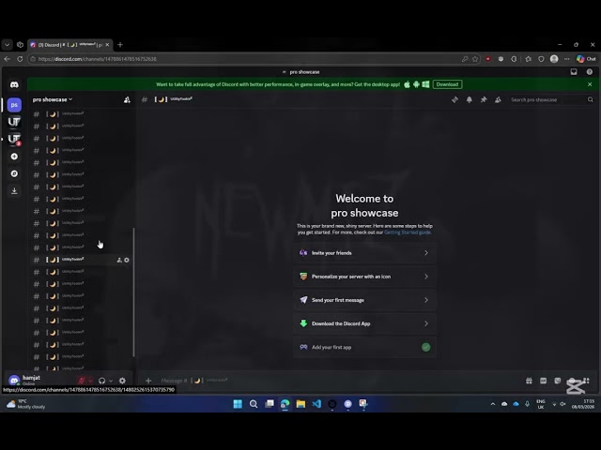Open browser settings and more menu
Screen dimensions: 601x450
click(x=567, y=59)
